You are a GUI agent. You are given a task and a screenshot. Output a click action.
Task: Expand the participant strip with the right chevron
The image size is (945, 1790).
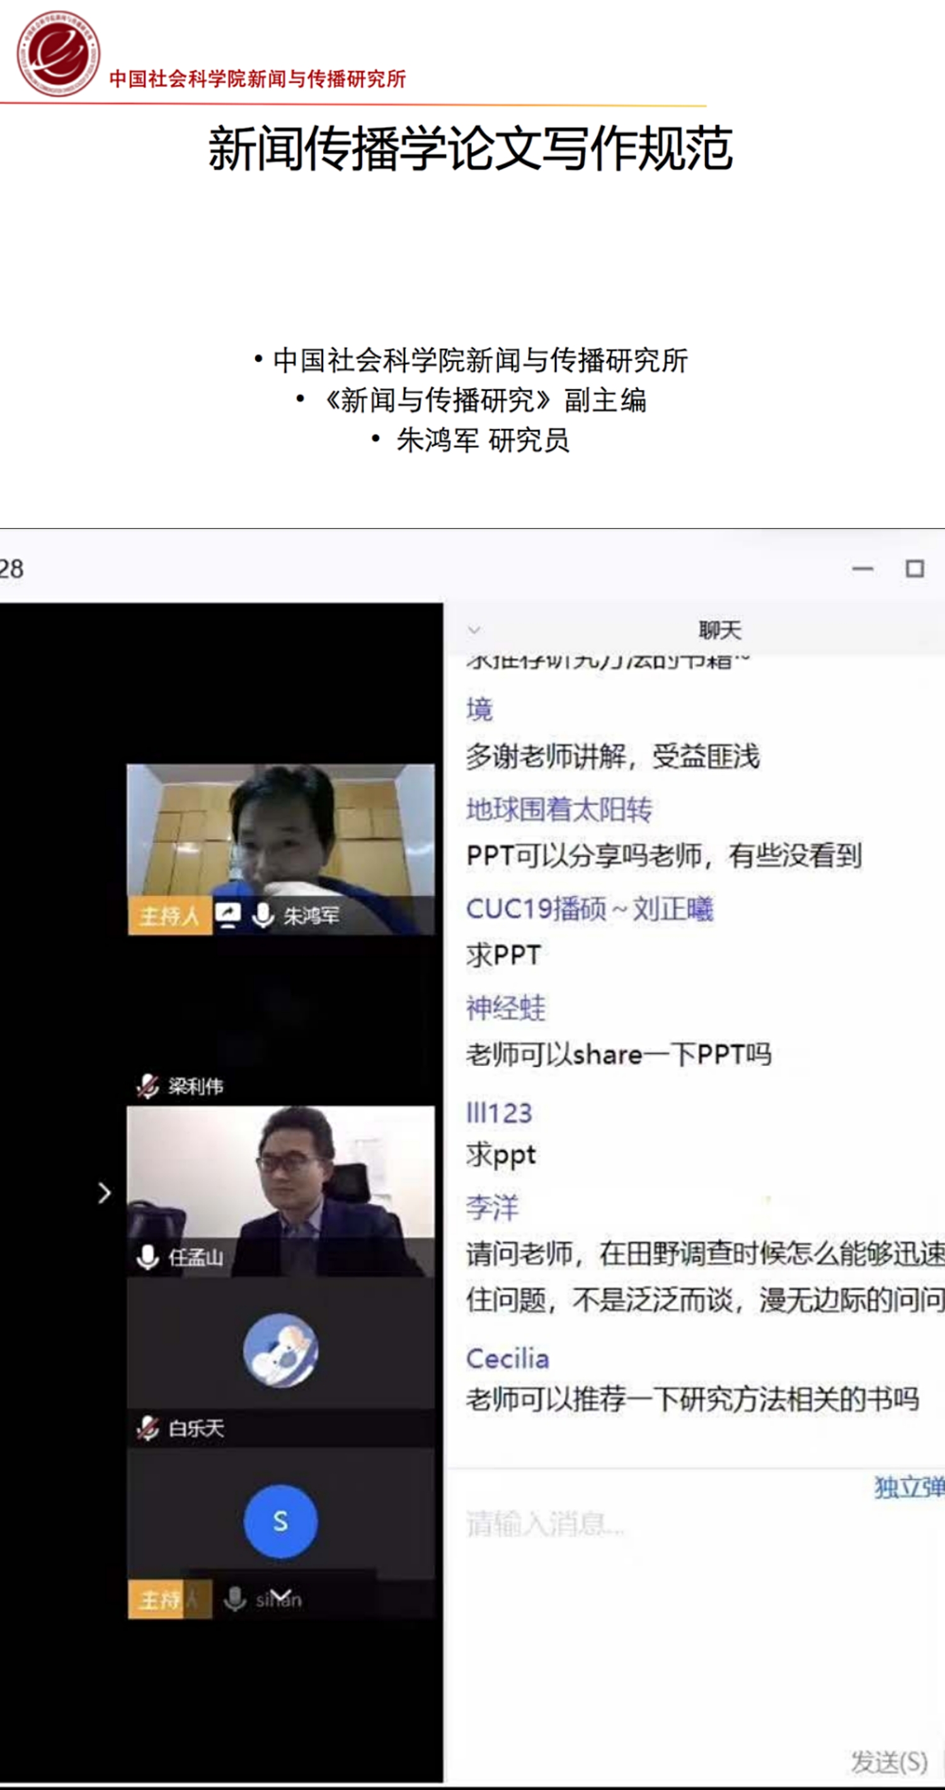tap(104, 1193)
